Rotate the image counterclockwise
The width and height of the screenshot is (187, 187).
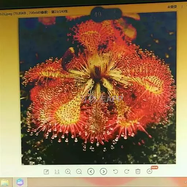tap(115, 171)
